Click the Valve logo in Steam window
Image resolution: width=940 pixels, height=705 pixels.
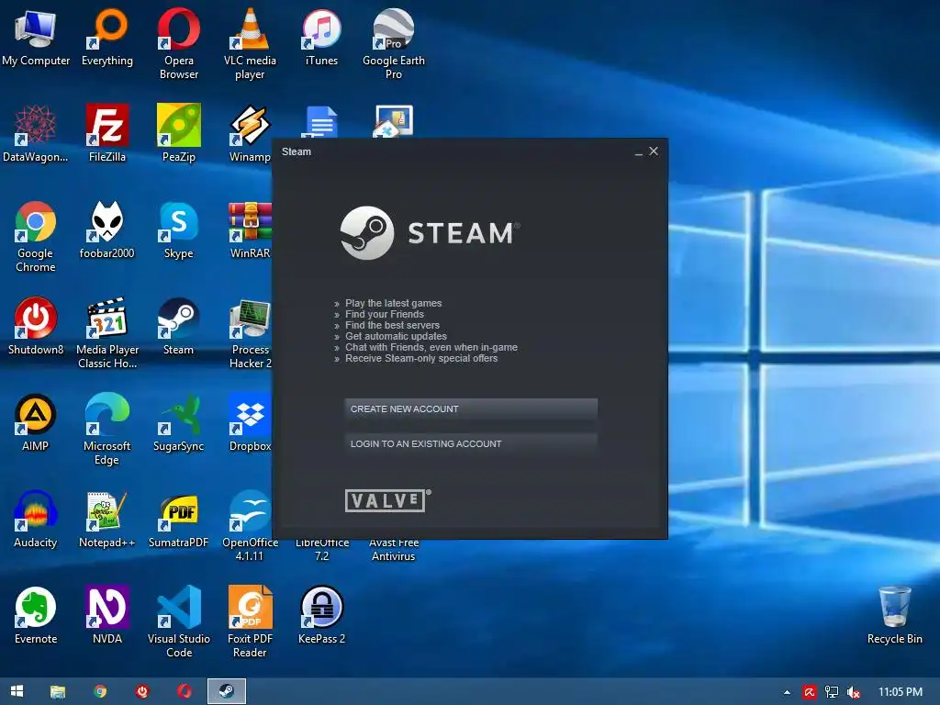tap(388, 500)
